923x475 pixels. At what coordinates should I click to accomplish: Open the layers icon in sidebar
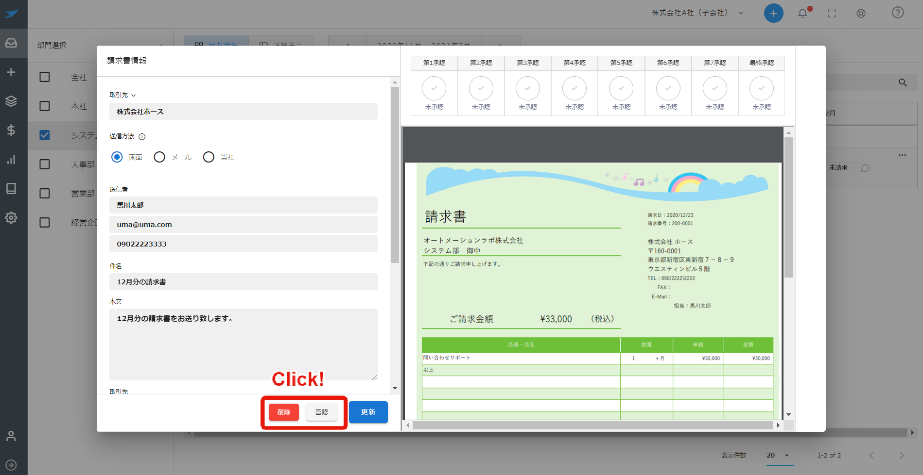[11, 101]
